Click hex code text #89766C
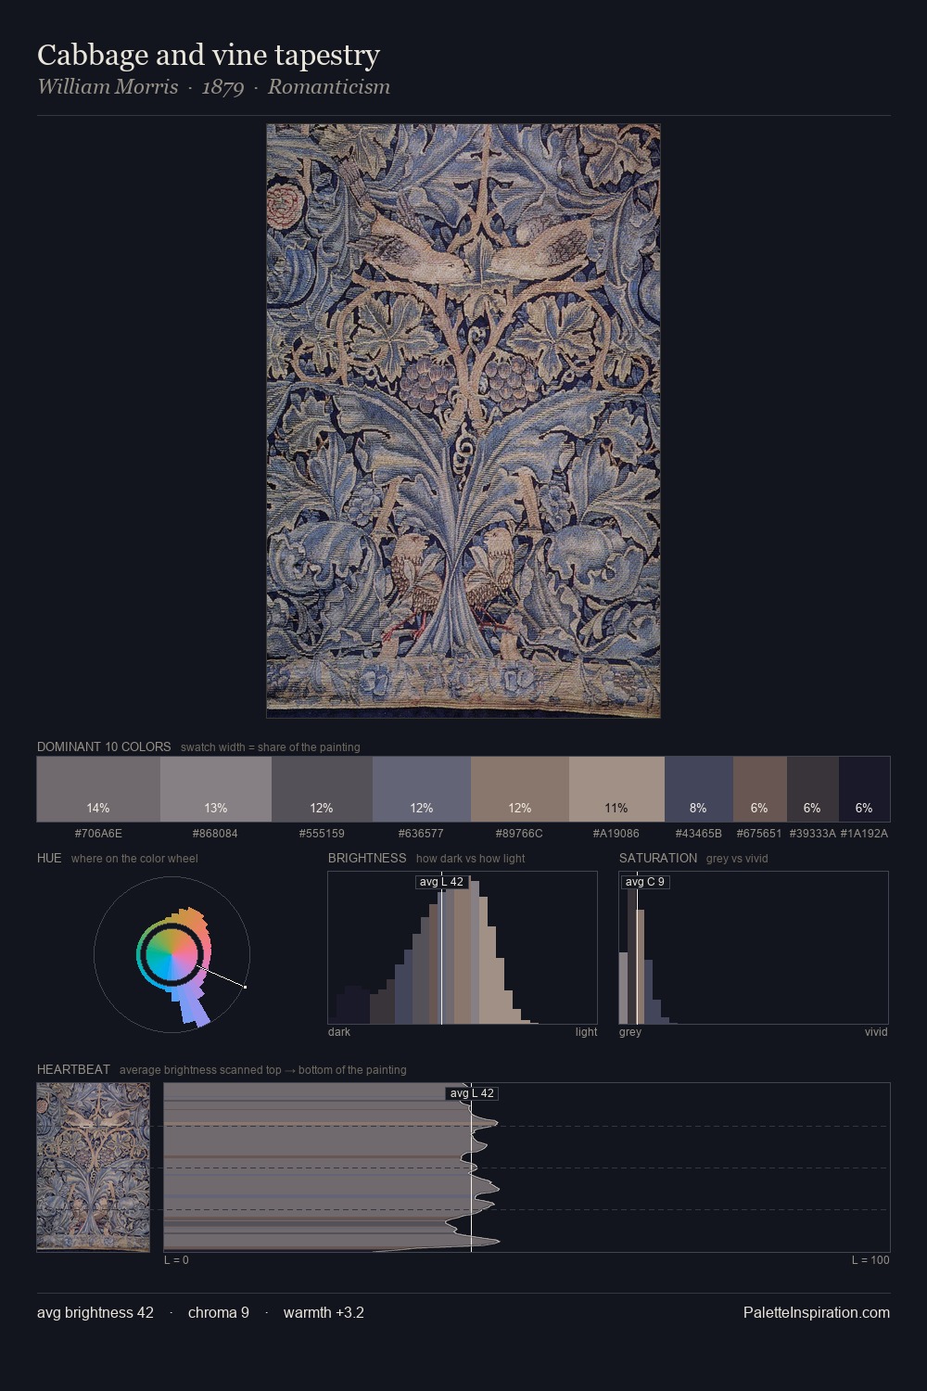 click(x=519, y=834)
